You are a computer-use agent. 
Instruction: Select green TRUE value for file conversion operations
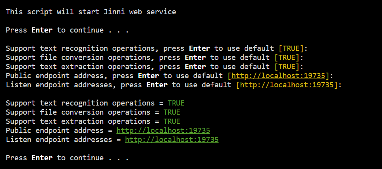pos(172,112)
